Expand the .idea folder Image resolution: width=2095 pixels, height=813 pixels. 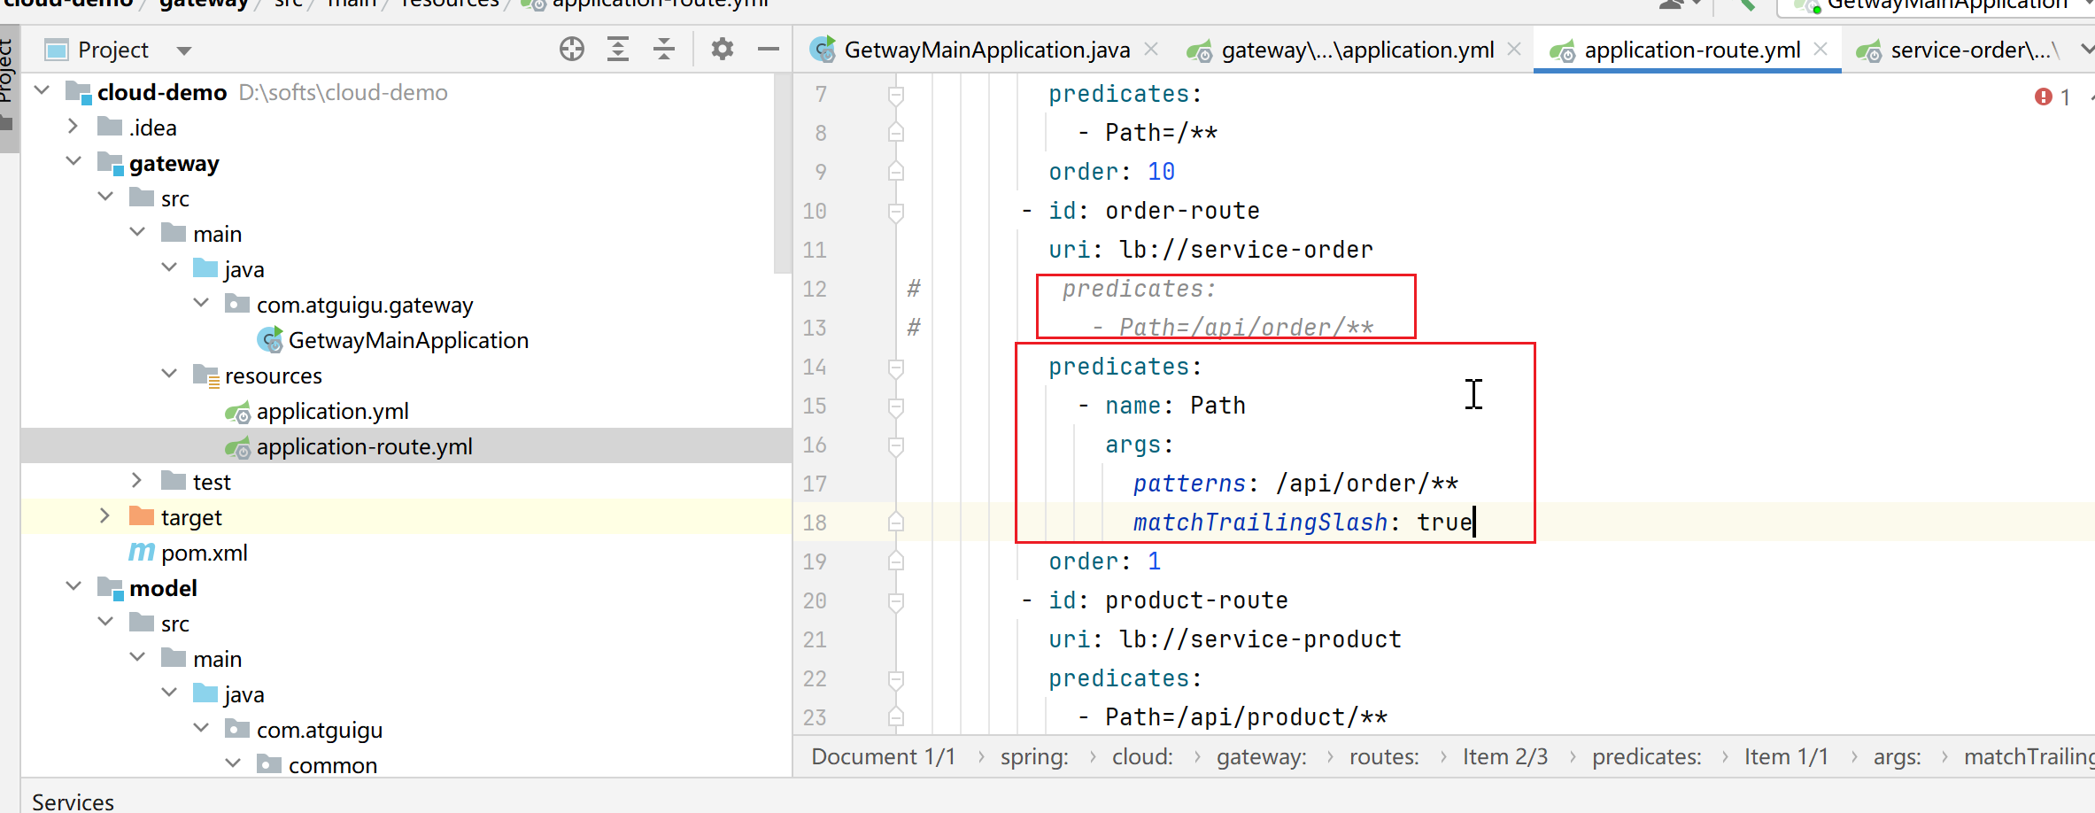point(73,127)
